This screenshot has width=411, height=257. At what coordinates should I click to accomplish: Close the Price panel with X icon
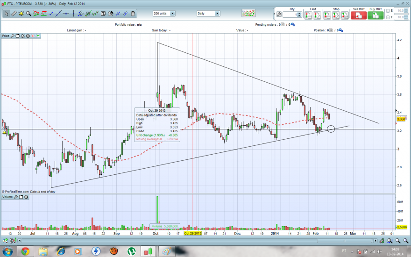(28, 36)
